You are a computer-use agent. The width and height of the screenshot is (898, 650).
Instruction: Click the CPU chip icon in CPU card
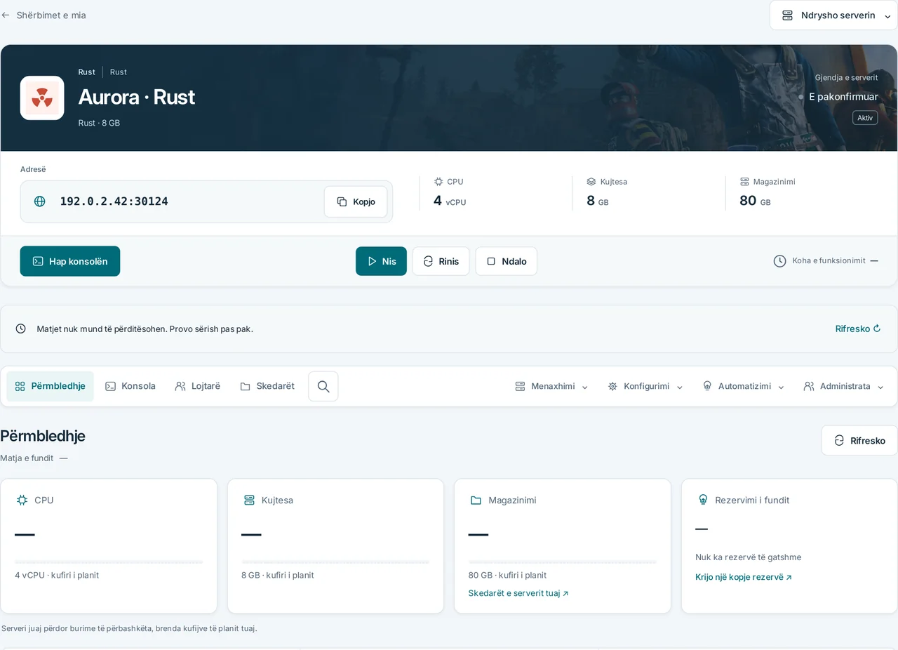click(22, 500)
